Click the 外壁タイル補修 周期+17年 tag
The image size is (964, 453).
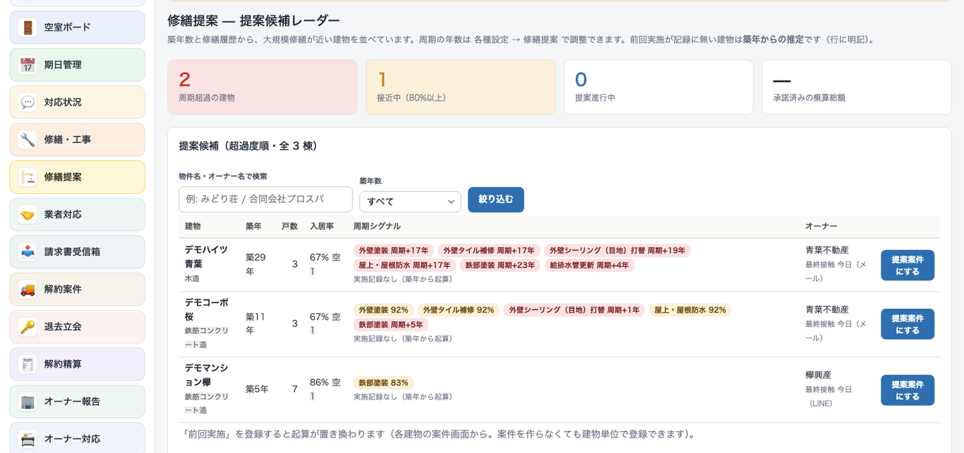tap(489, 251)
